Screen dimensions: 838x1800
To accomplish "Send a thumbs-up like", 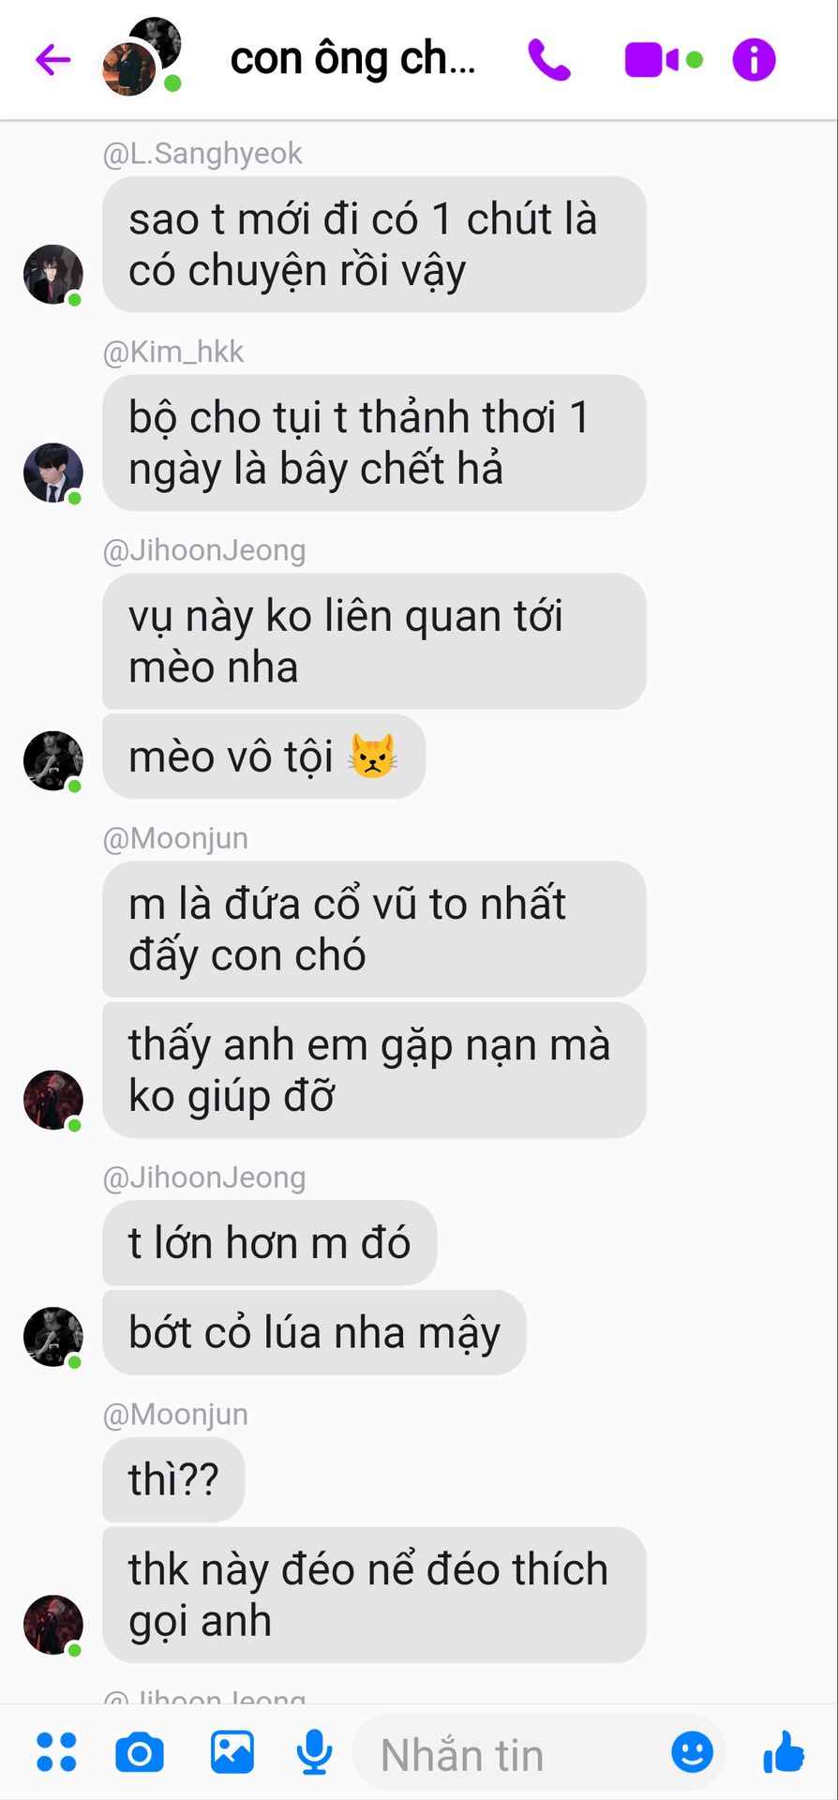I will pos(784,1751).
